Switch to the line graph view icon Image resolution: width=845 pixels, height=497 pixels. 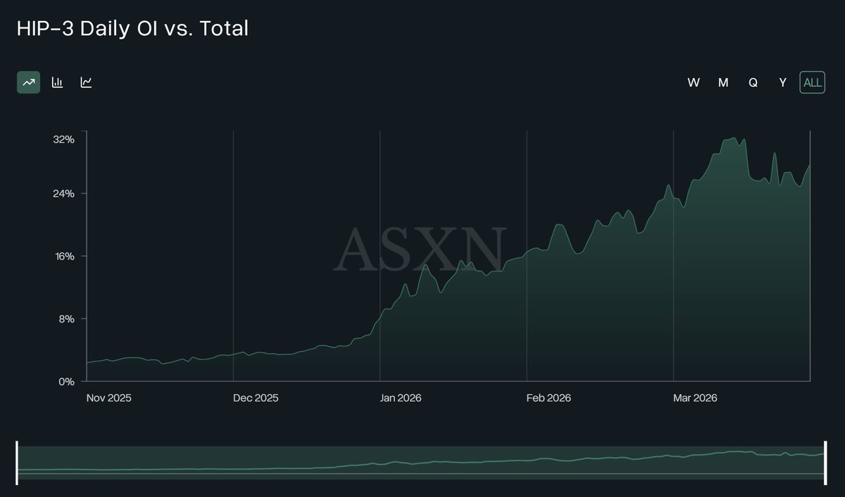(x=86, y=82)
